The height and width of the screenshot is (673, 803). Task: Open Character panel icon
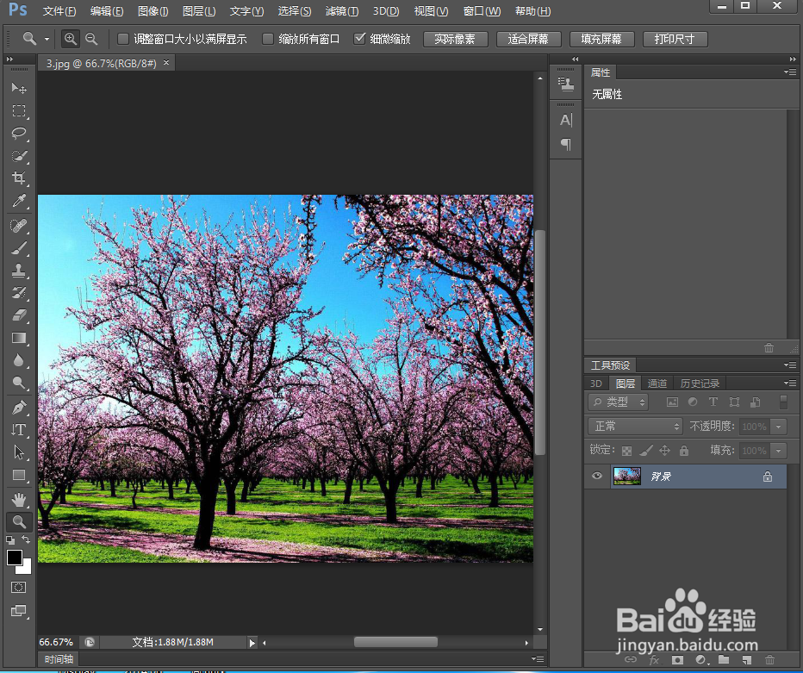[x=565, y=120]
